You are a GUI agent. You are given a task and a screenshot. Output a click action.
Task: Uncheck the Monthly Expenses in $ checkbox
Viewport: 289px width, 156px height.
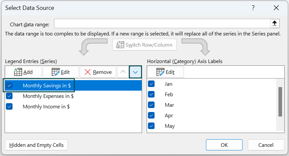coord(9,96)
